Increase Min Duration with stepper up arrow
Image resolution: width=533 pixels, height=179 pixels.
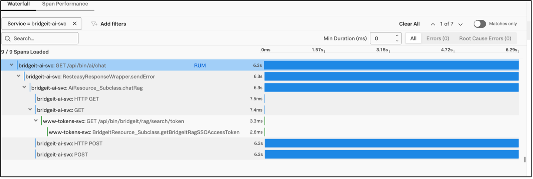[397, 36]
